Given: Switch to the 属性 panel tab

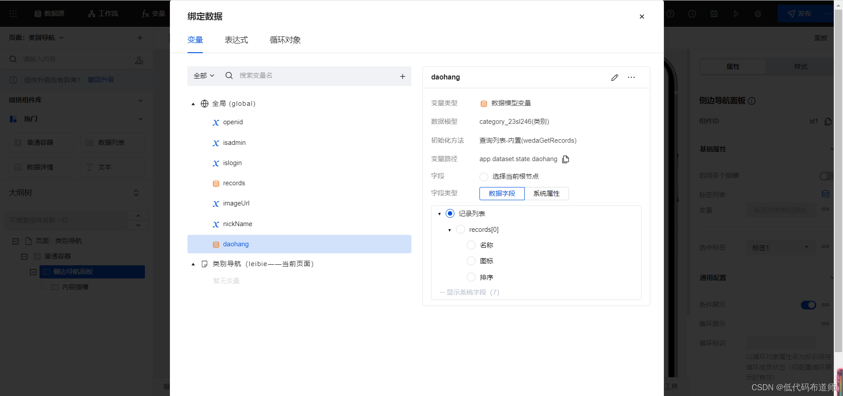Looking at the screenshot, I should click(733, 67).
